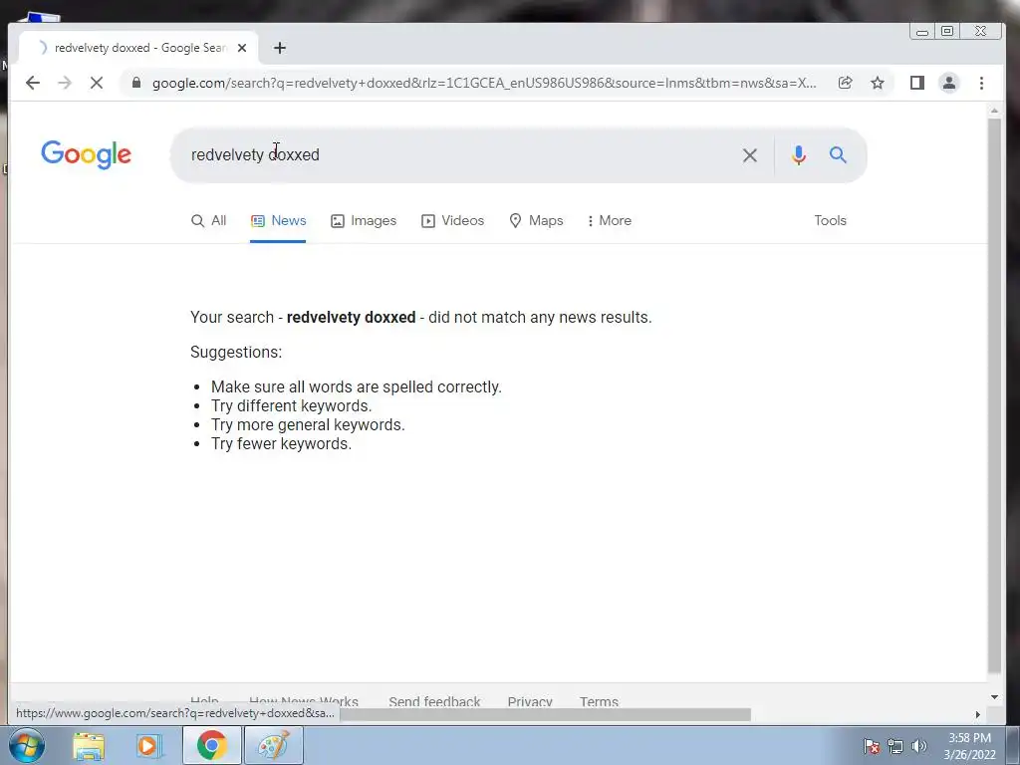Start voice search with microphone icon
The width and height of the screenshot is (1020, 765).
pyautogui.click(x=799, y=154)
